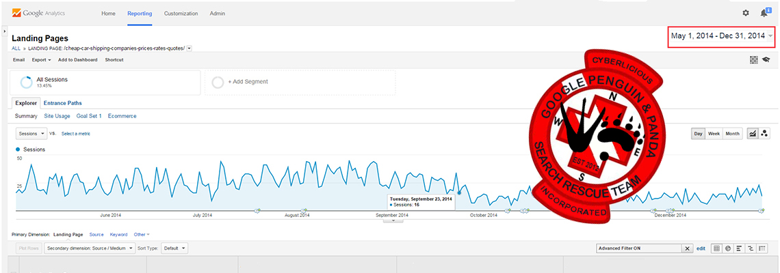Select Month granularity
The image size is (780, 273).
point(732,134)
